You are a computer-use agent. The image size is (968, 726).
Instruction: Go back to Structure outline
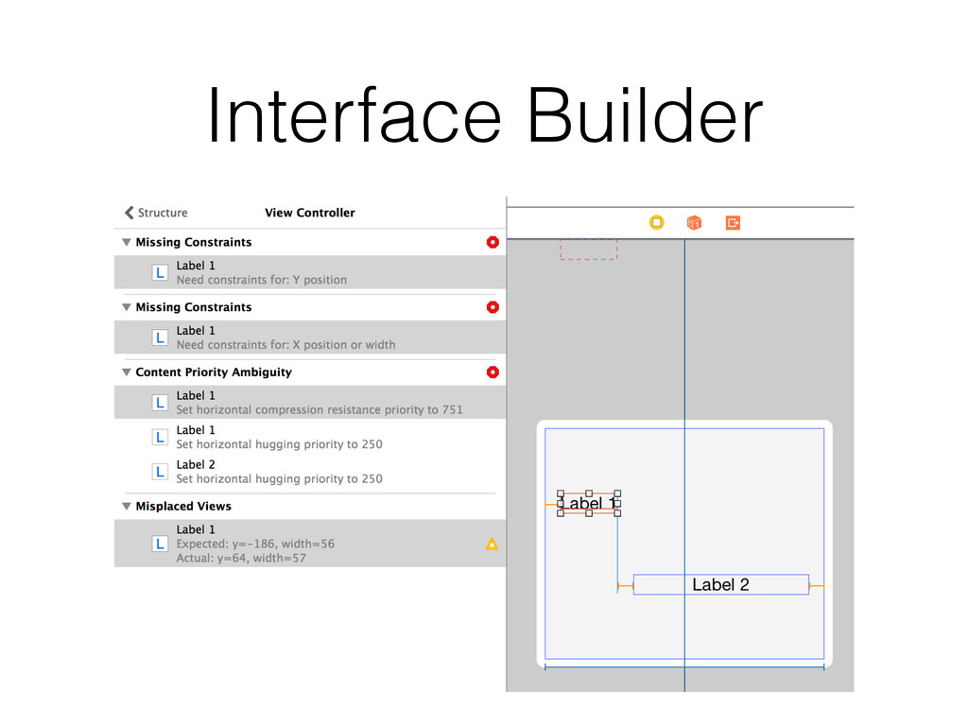(156, 213)
